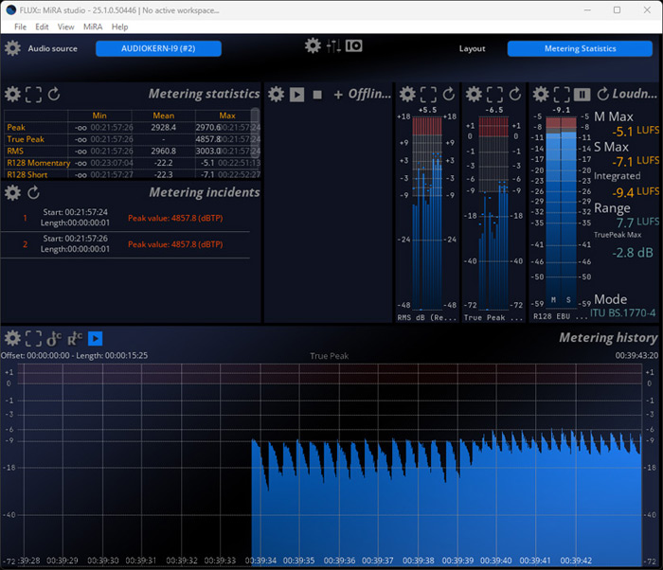Open the File menu
The image size is (663, 570).
coord(20,27)
